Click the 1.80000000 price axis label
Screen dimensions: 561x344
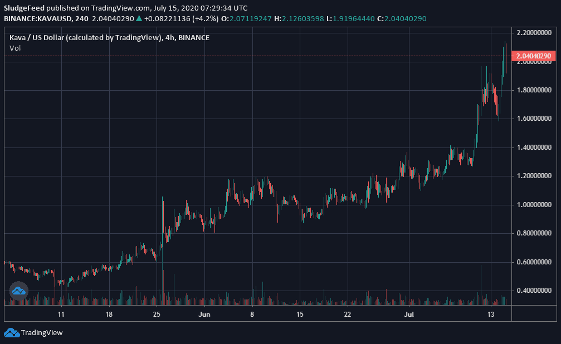(534, 90)
